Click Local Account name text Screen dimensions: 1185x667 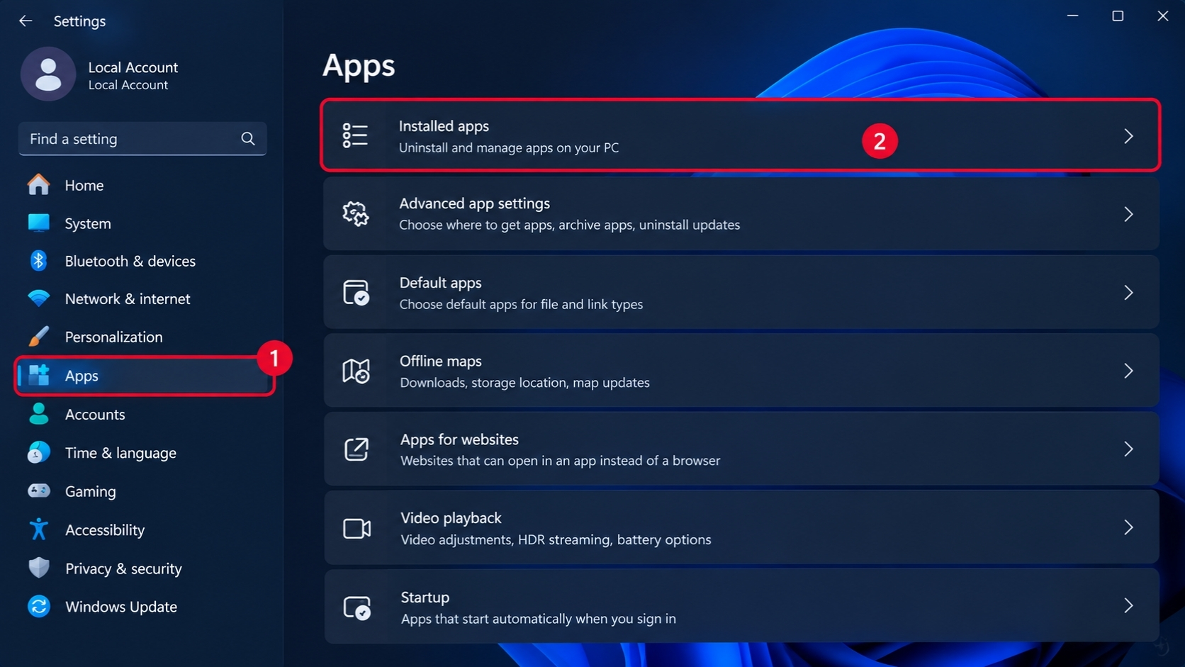(x=133, y=67)
